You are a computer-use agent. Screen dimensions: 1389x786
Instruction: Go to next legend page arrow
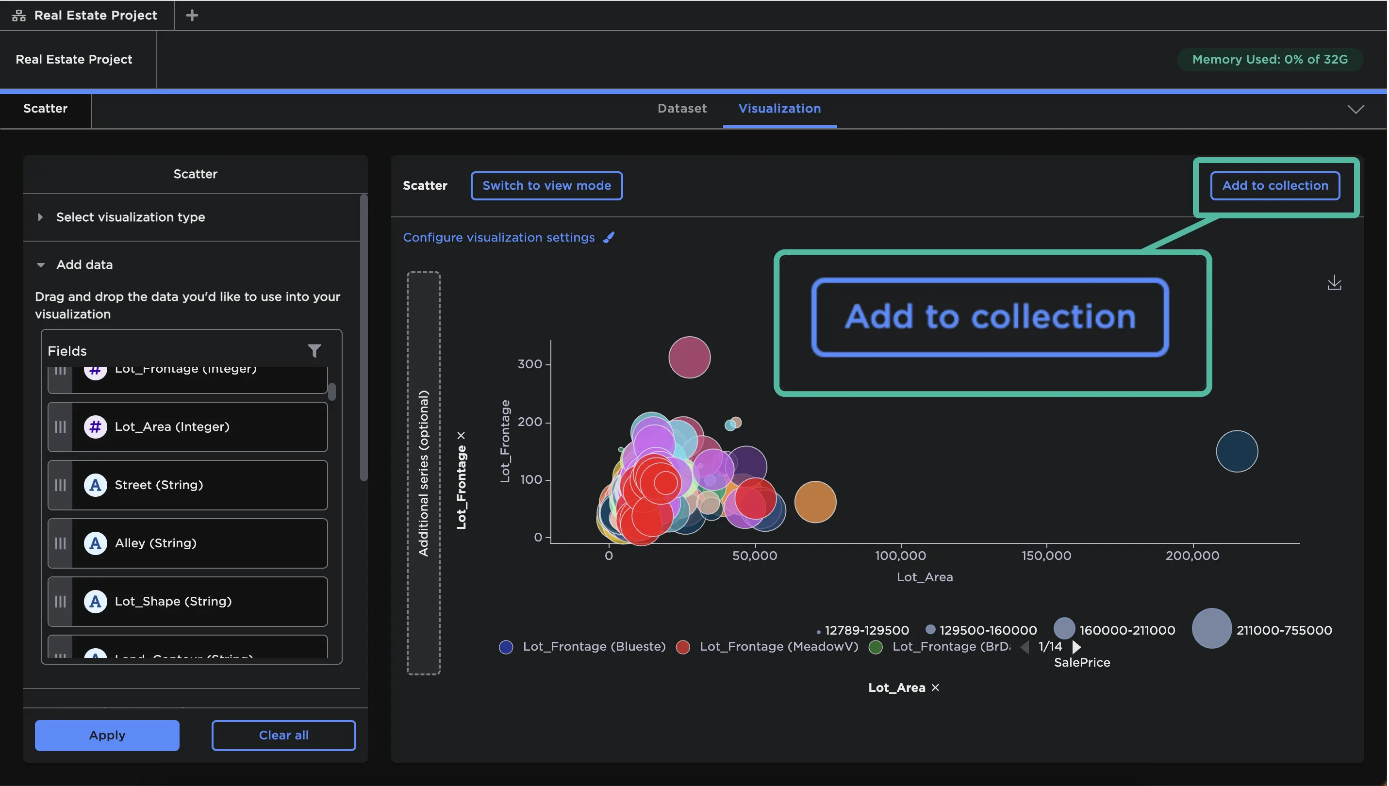point(1076,647)
